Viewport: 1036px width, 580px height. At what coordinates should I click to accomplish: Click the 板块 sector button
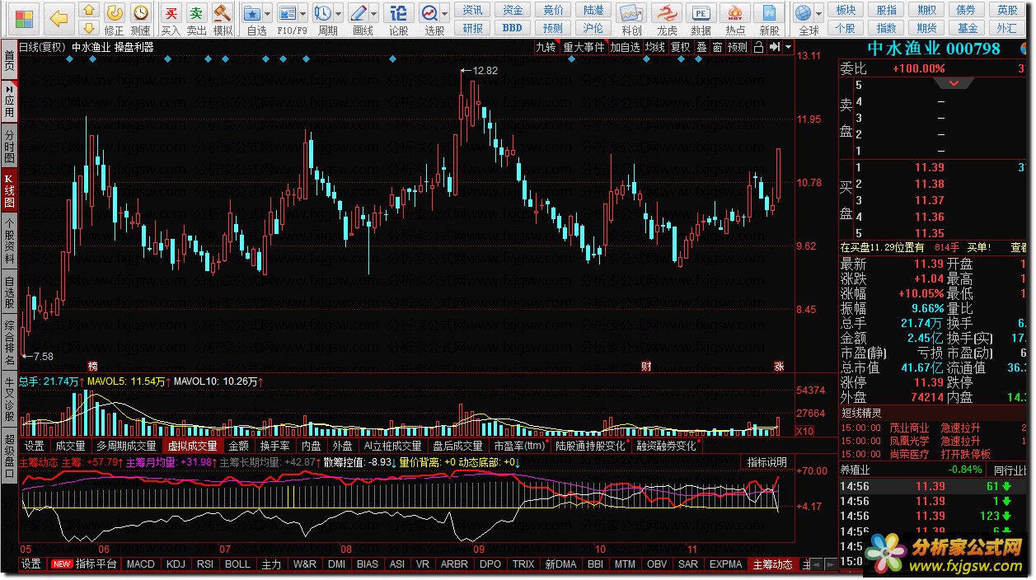coord(846,10)
